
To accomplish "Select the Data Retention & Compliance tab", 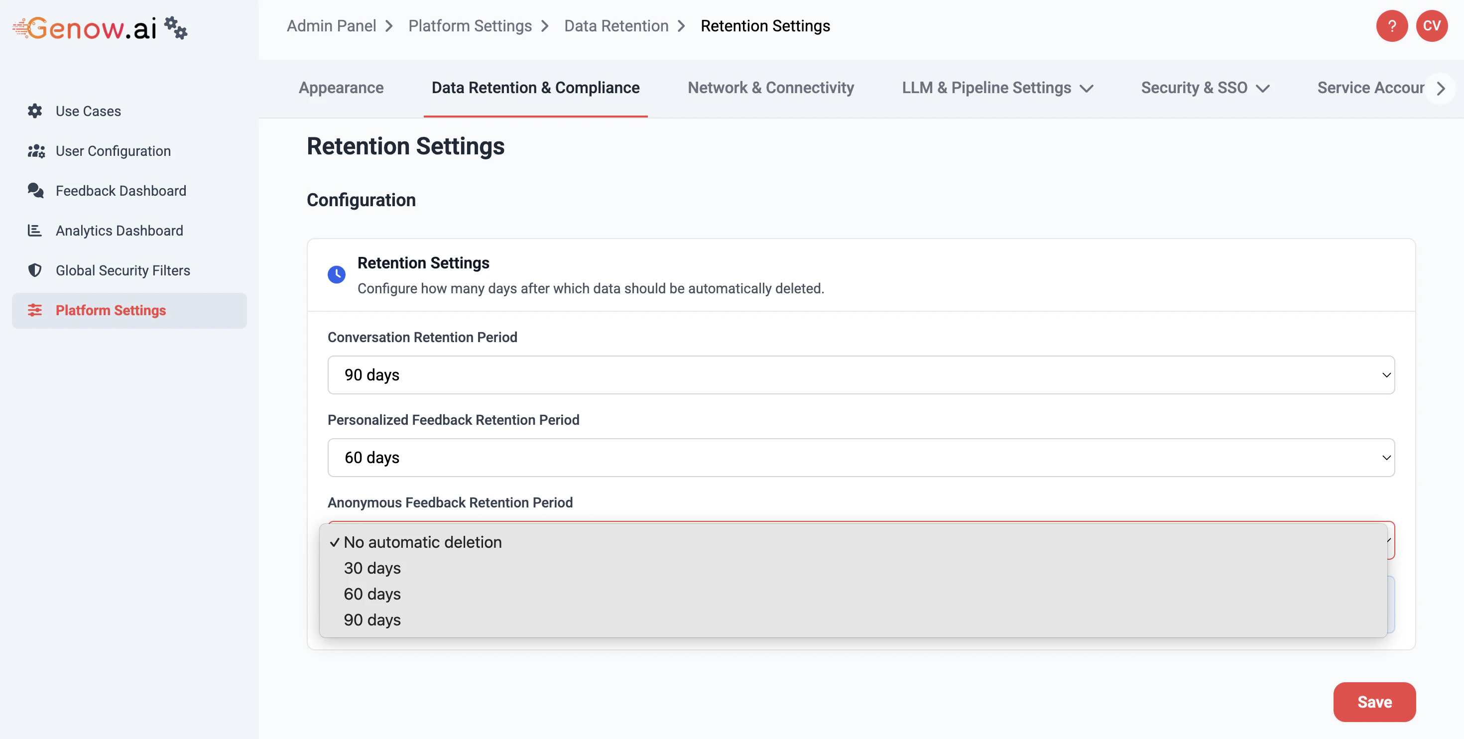I will 535,88.
